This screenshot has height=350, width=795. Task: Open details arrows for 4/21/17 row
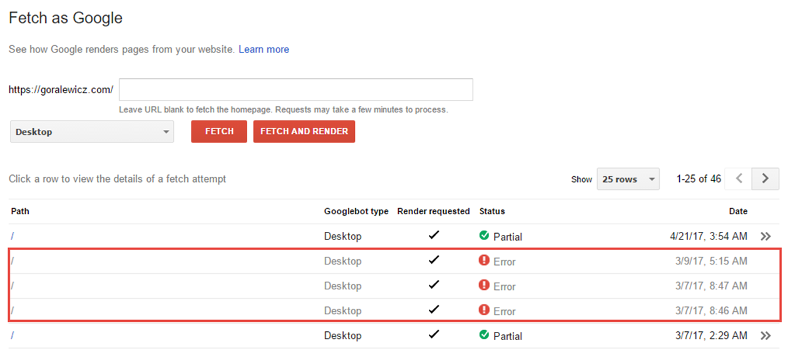point(765,236)
